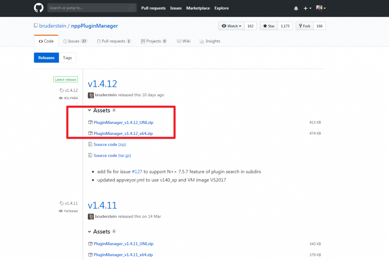The height and width of the screenshot is (260, 389).
Task: Open the v1.4.12 release title
Action: click(x=102, y=84)
